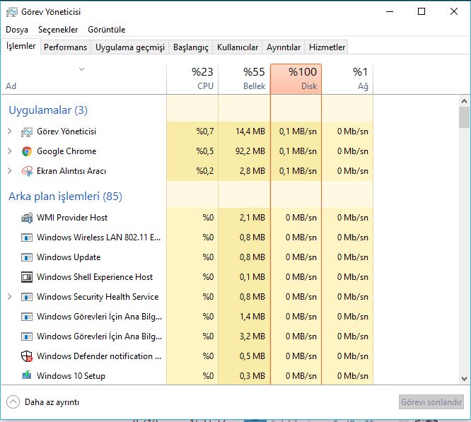
Task: Expand the Google Chrome process group
Action: pyautogui.click(x=10, y=151)
